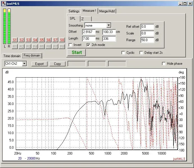Click recall slot R6
This screenshot has height=168, width=194.
click(48, 46)
